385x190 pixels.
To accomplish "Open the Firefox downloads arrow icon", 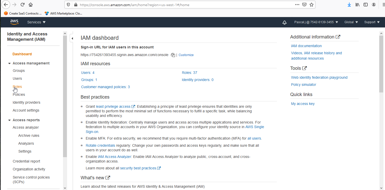I will 349,5.
